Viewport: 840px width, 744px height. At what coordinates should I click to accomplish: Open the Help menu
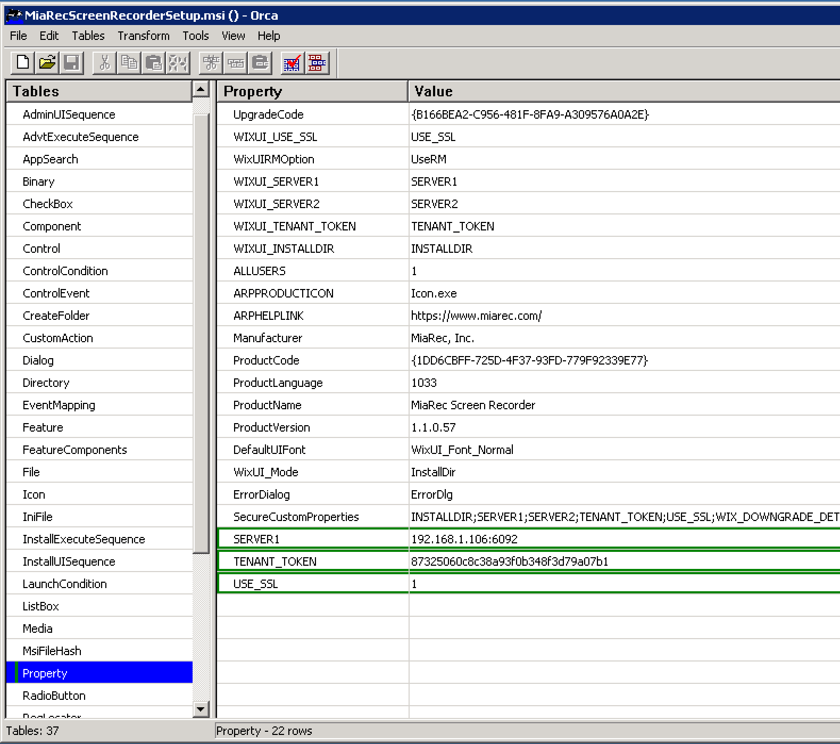[269, 36]
